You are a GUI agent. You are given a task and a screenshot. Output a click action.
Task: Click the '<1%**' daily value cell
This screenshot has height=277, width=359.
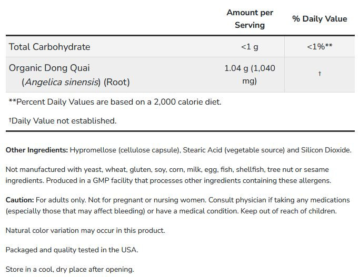[320, 47]
